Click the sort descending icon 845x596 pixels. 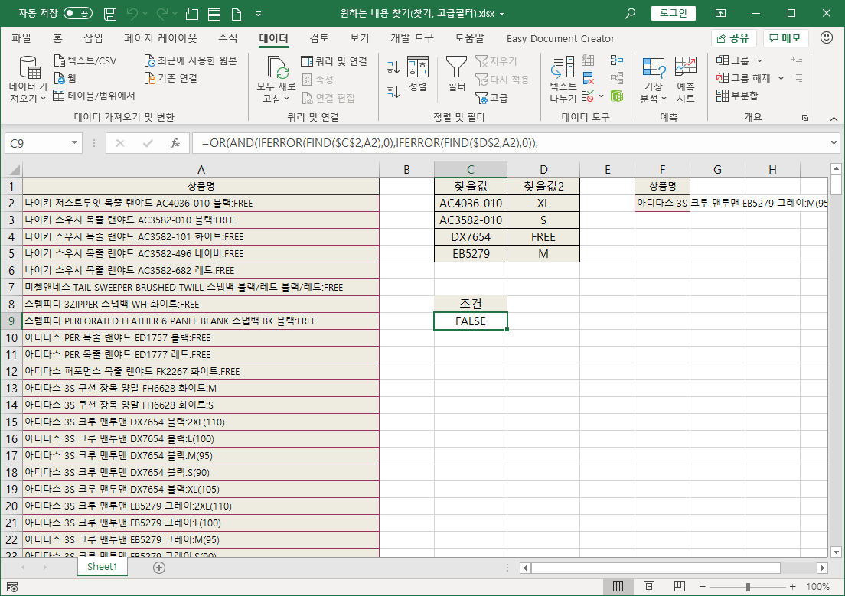click(393, 92)
